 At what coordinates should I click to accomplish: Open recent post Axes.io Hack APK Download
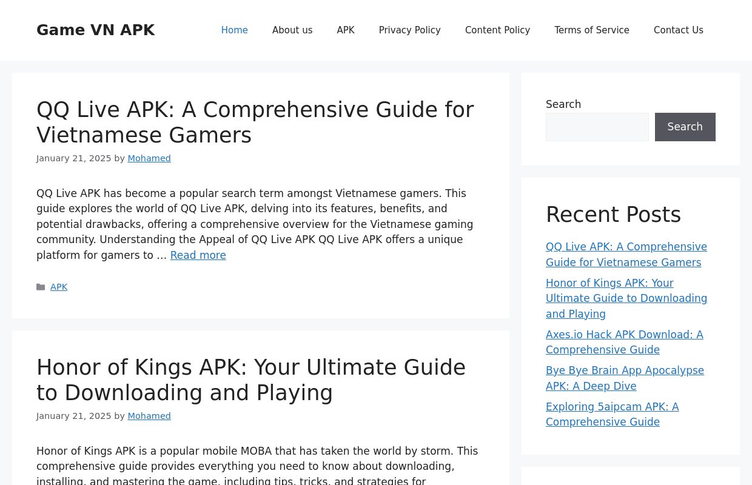pyautogui.click(x=624, y=343)
